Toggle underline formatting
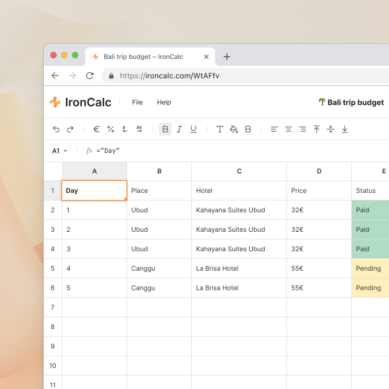The image size is (389, 389). coord(193,129)
